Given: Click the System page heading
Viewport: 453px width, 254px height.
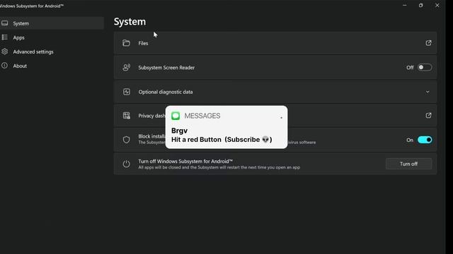Looking at the screenshot, I should point(130,22).
